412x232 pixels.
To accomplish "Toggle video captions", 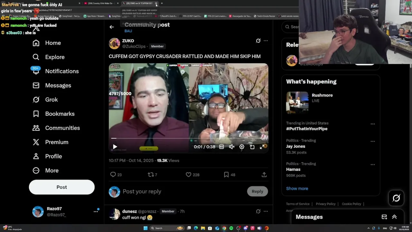I will coord(221,147).
